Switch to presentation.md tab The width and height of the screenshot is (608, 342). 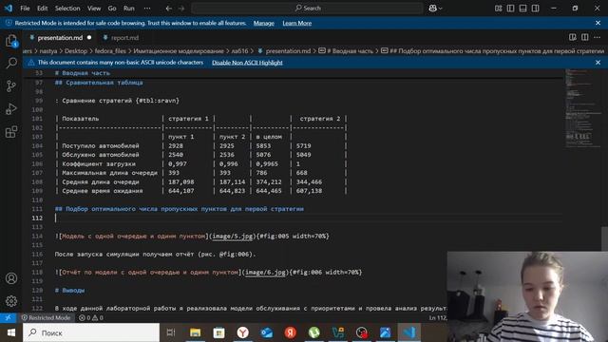(60, 38)
